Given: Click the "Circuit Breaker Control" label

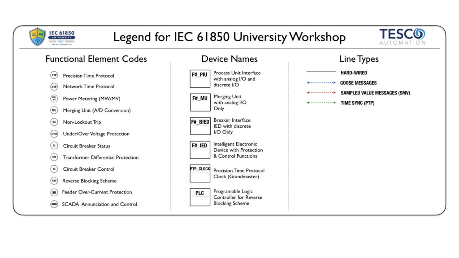Looking at the screenshot, I should (89, 169).
